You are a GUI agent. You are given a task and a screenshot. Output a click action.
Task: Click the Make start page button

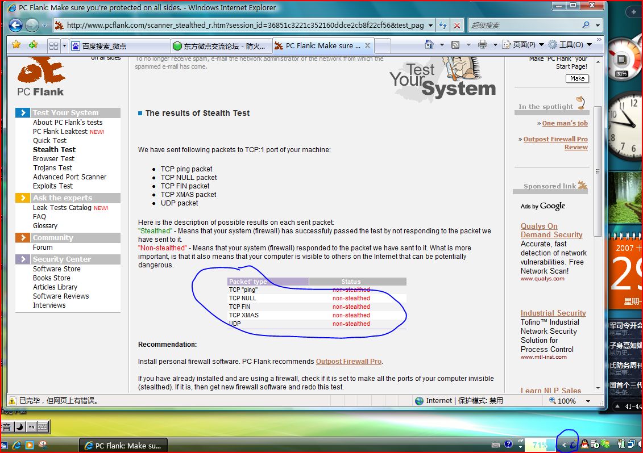click(x=577, y=78)
